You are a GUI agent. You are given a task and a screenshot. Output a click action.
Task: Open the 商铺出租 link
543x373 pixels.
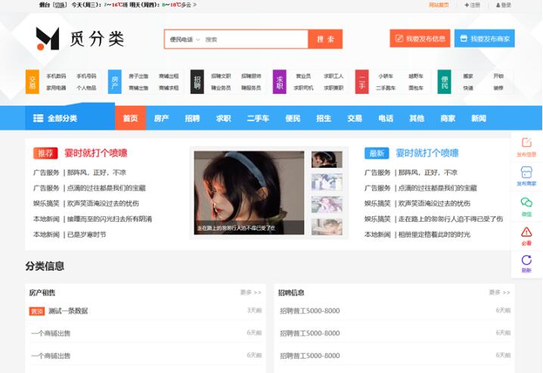coord(169,76)
